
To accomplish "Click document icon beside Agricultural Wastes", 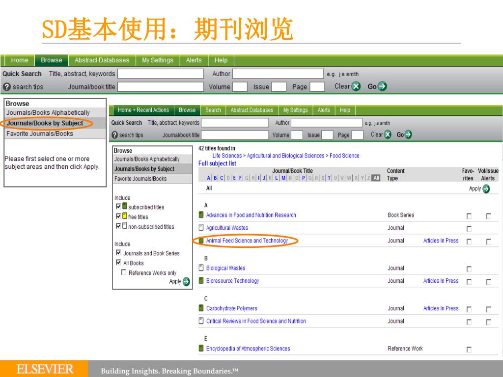I will tap(201, 227).
